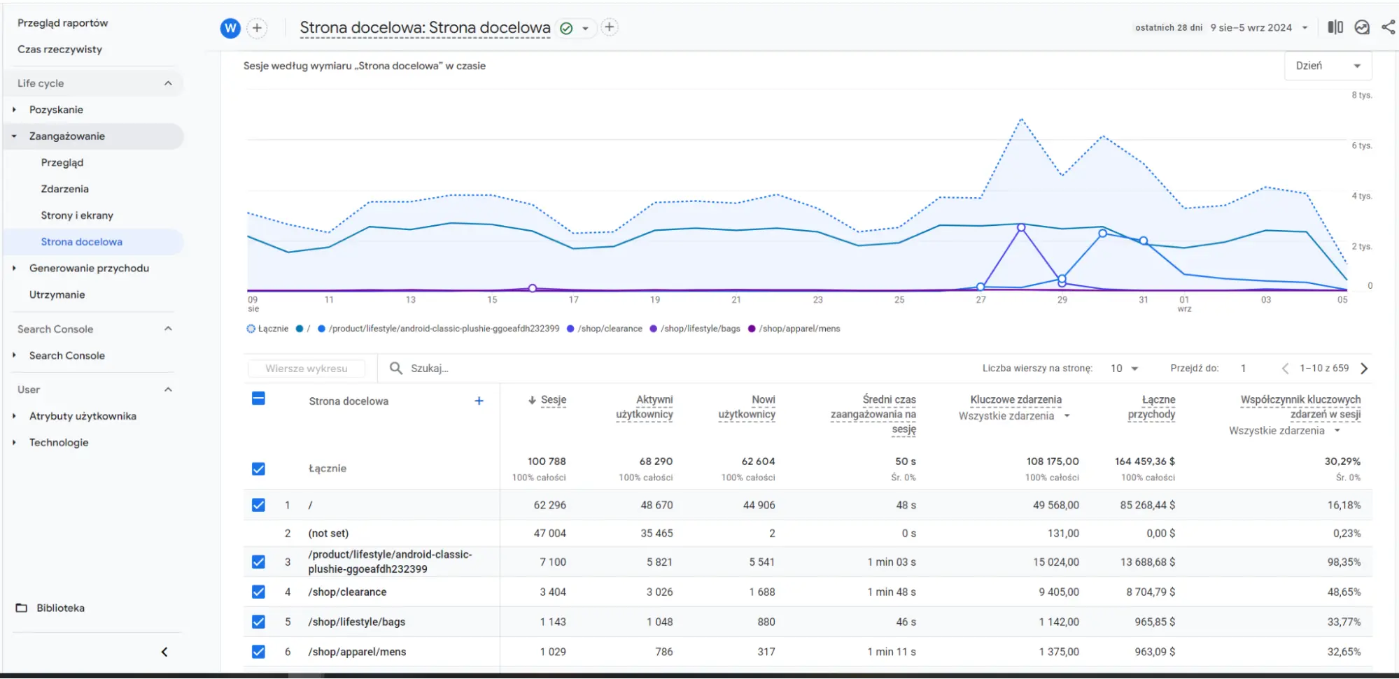The image size is (1399, 679).
Task: Change rows per page dropdown showing 10
Action: point(1124,369)
